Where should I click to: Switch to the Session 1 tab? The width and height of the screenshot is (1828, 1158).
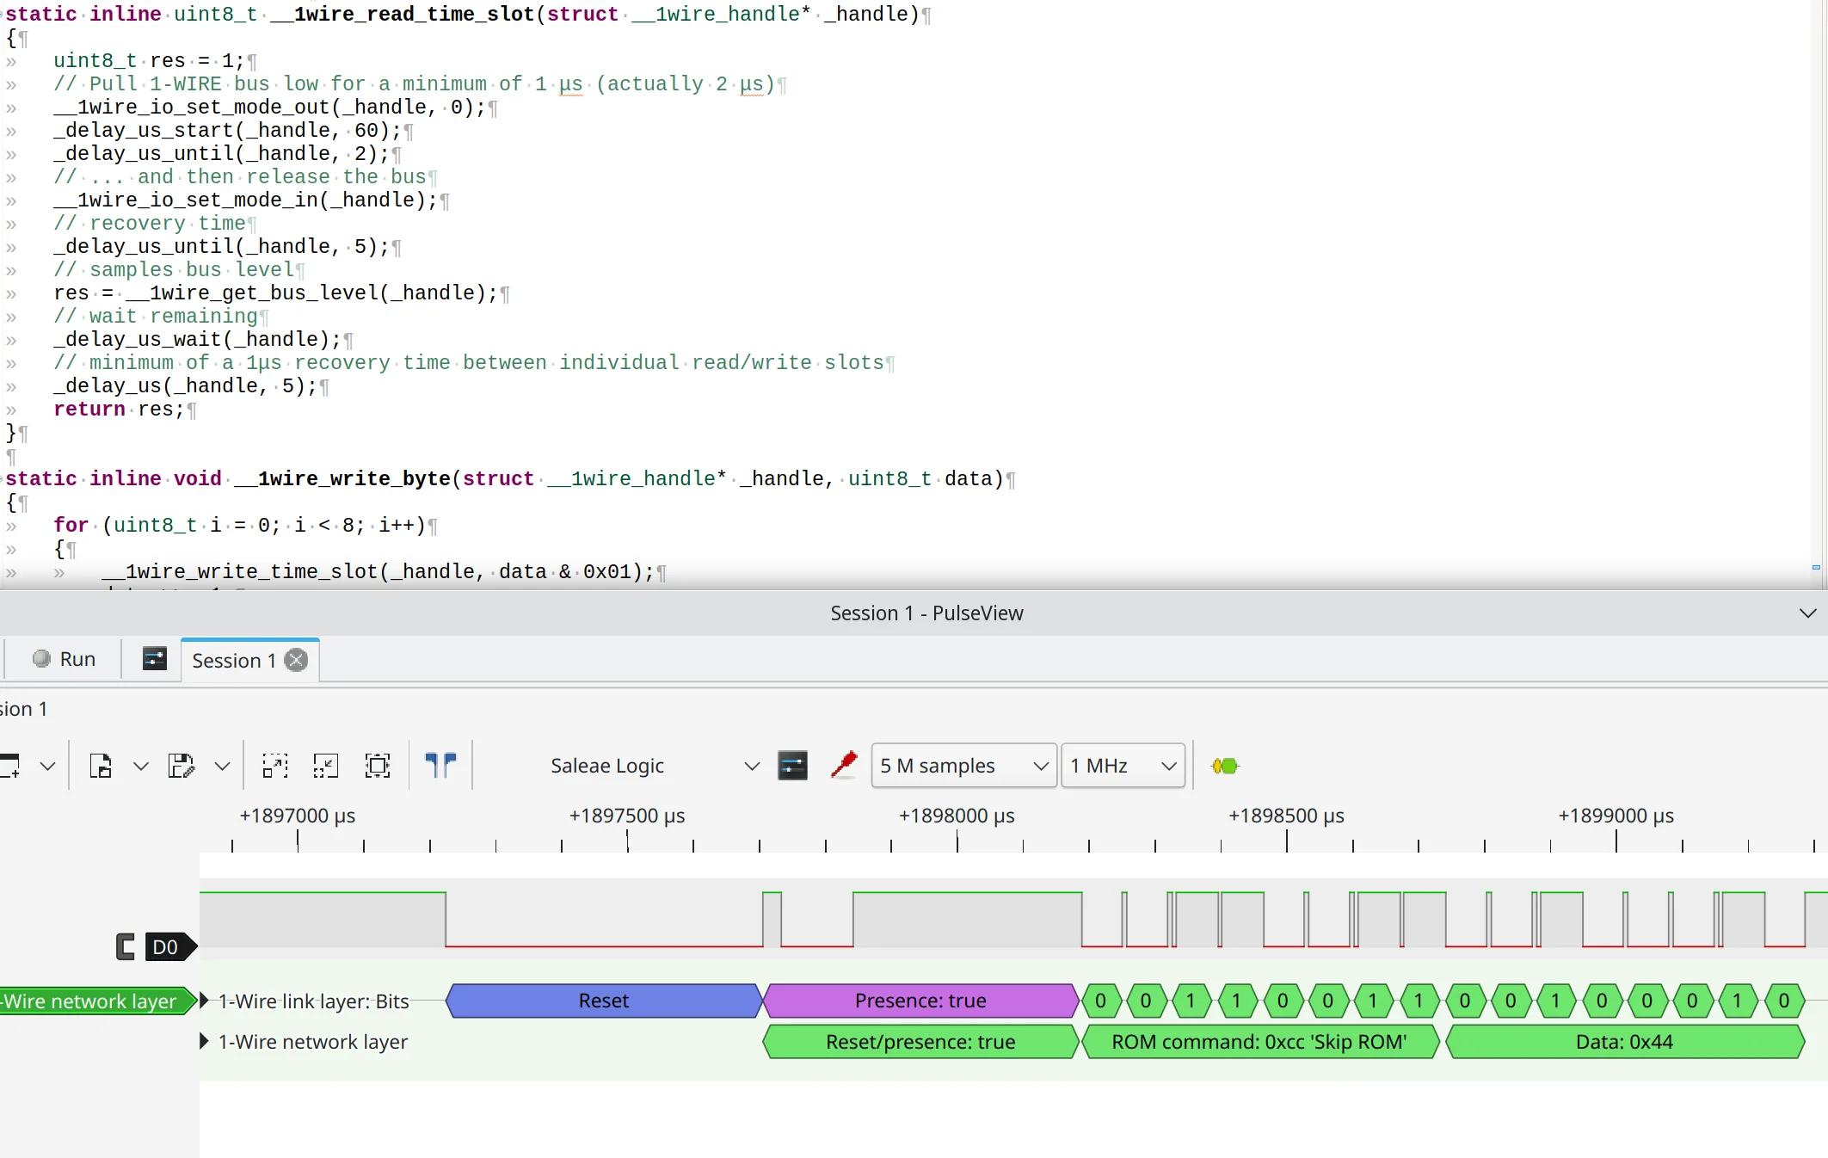click(233, 661)
